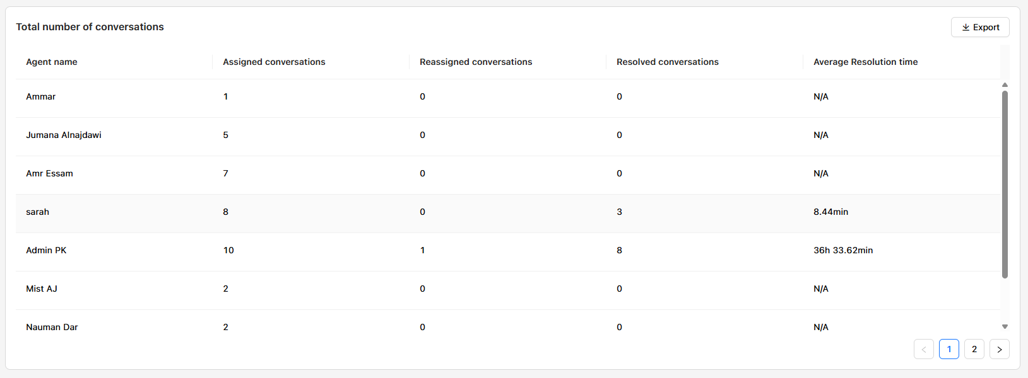Viewport: 1028px width, 378px height.
Task: Click the Reassigned conversations column header
Action: tap(476, 62)
